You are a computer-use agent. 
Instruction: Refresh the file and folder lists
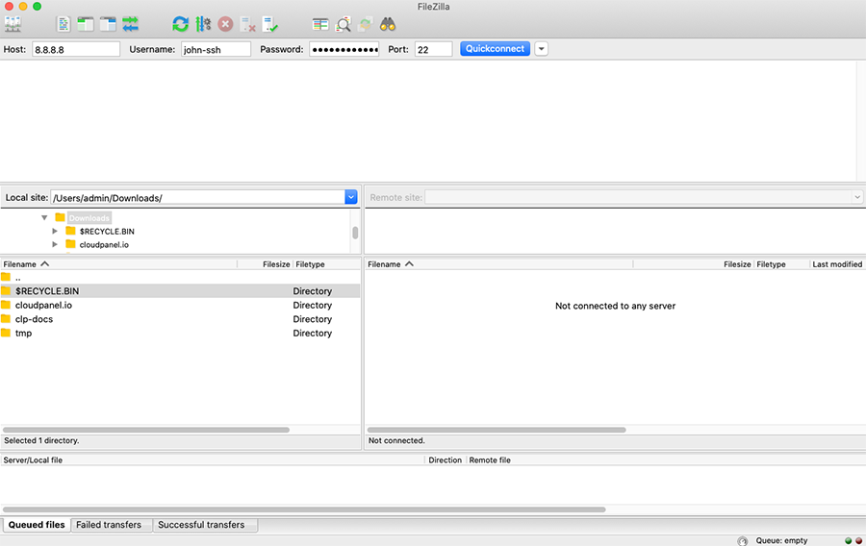coord(181,24)
